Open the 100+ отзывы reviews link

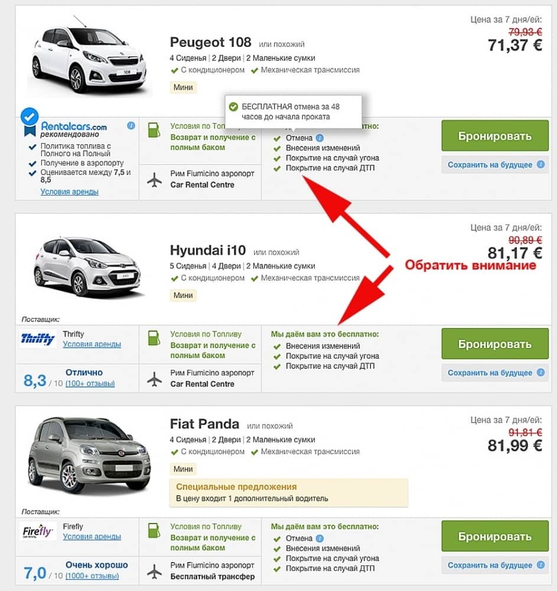[x=90, y=384]
